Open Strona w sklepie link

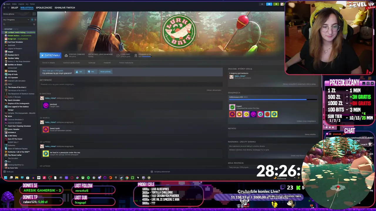click(48, 63)
